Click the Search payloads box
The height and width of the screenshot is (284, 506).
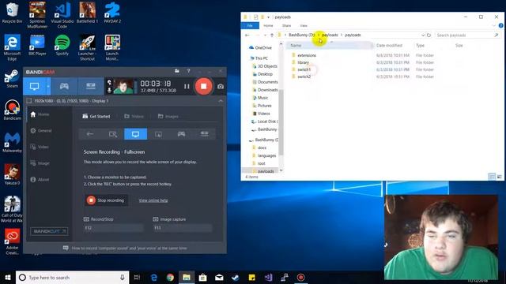(467, 35)
